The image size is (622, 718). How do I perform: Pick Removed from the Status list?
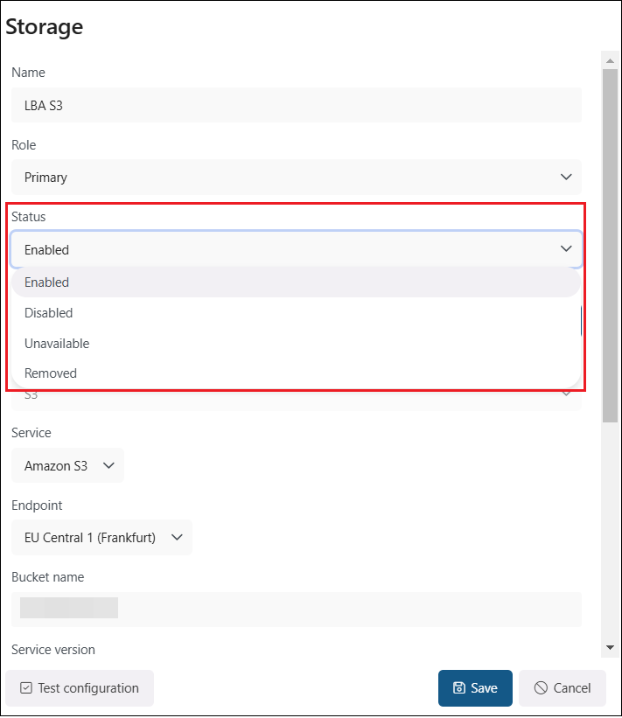51,373
